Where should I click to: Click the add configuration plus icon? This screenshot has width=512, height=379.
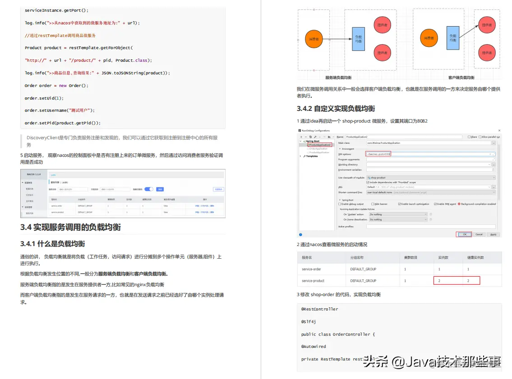point(301,137)
